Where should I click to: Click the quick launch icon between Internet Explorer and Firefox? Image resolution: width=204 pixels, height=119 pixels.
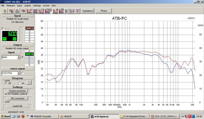click(x=18, y=116)
